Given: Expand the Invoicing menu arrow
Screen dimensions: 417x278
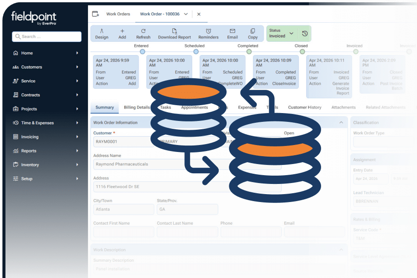Looking at the screenshot, I should 77,137.
